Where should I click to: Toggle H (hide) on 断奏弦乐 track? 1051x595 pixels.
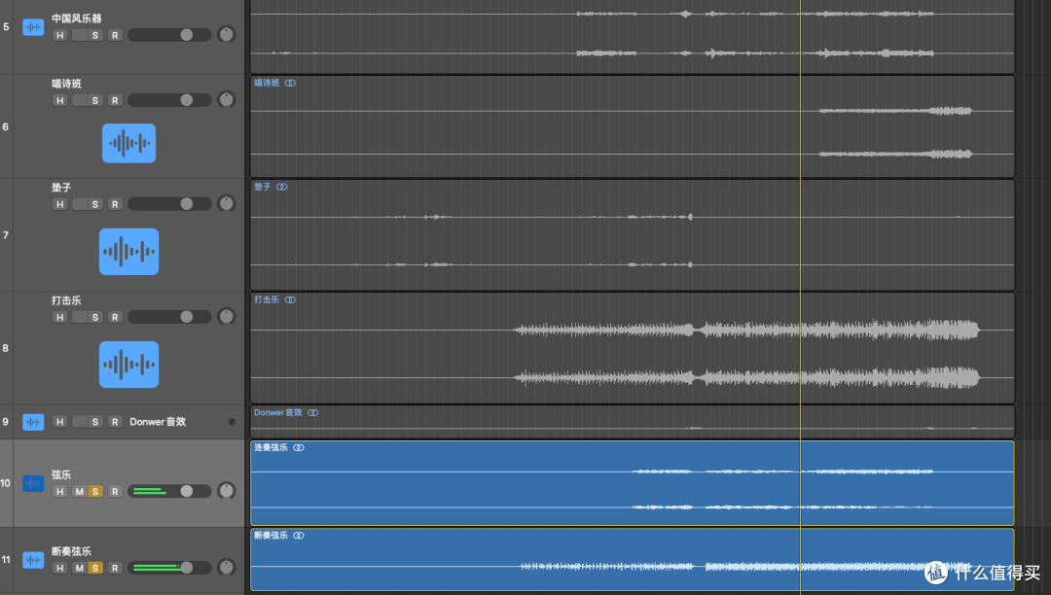click(x=60, y=568)
